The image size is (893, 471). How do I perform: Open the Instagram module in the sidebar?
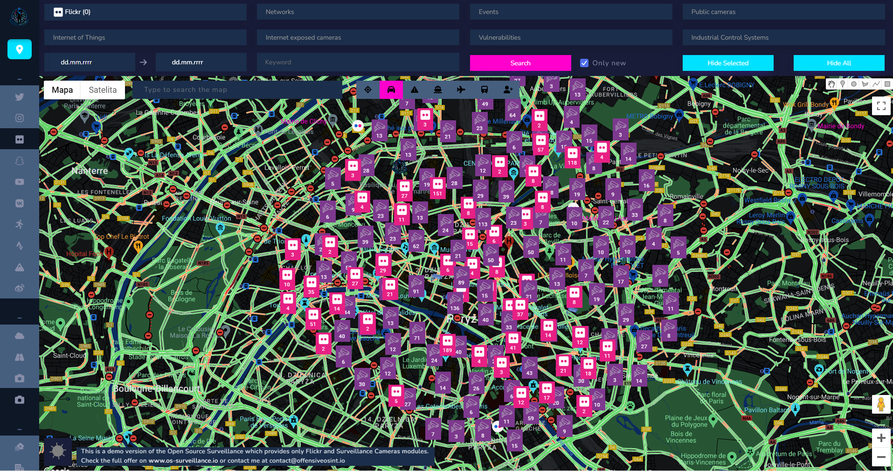coord(20,118)
